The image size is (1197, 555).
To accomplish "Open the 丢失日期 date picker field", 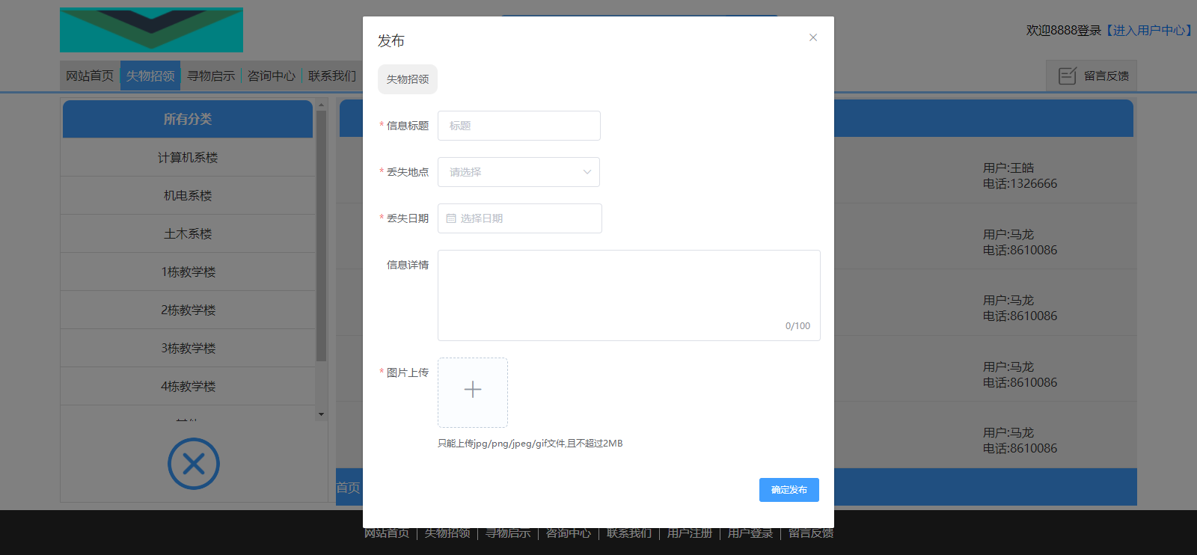I will (520, 218).
